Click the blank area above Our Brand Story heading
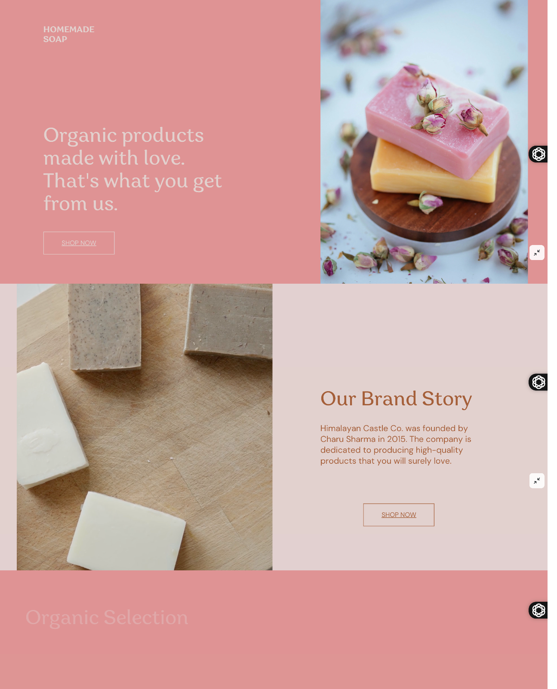The image size is (557, 689). pos(396,335)
